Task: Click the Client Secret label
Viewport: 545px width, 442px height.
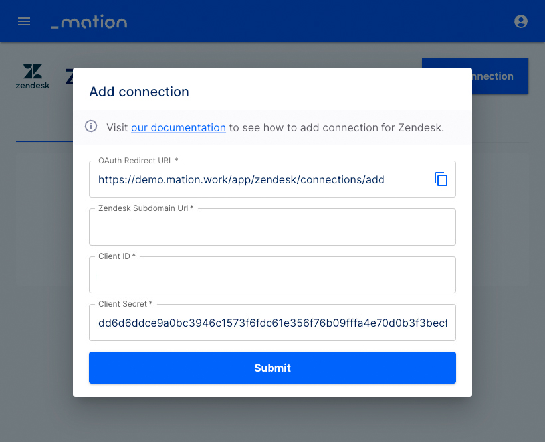Action: coord(125,304)
